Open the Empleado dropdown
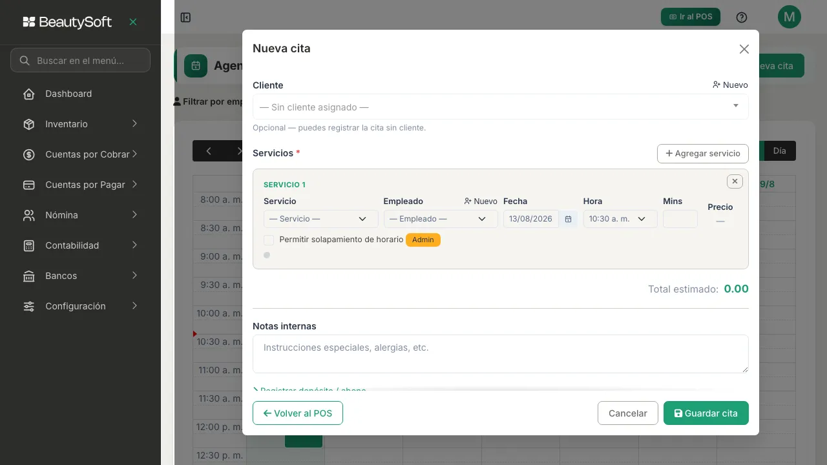The width and height of the screenshot is (827, 465). [x=441, y=219]
